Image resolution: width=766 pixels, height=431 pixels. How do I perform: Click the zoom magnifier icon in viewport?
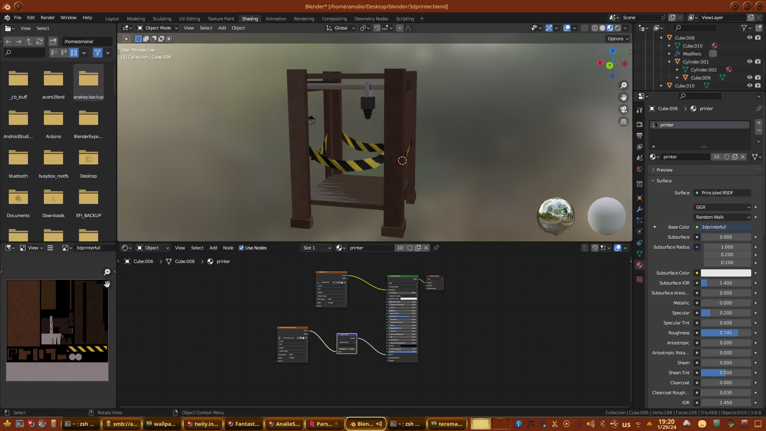(x=624, y=85)
